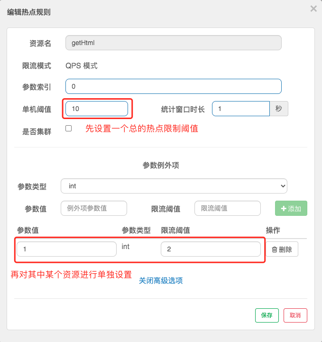Click the 例外项参数值 placeholder input
This screenshot has height=342, width=322.
click(94, 208)
